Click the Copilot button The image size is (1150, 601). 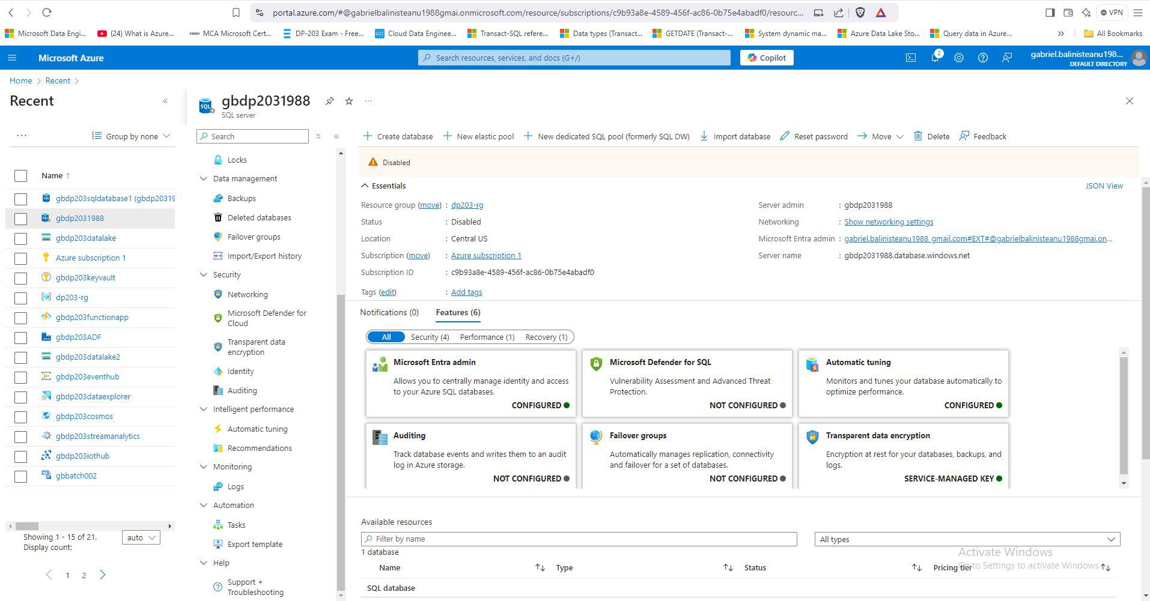pyautogui.click(x=767, y=58)
